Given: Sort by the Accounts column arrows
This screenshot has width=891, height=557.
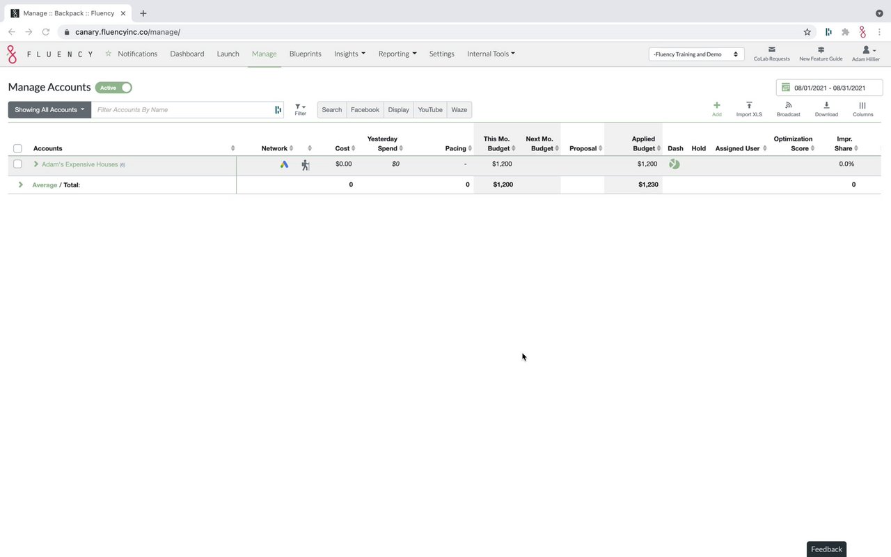Looking at the screenshot, I should pos(232,148).
